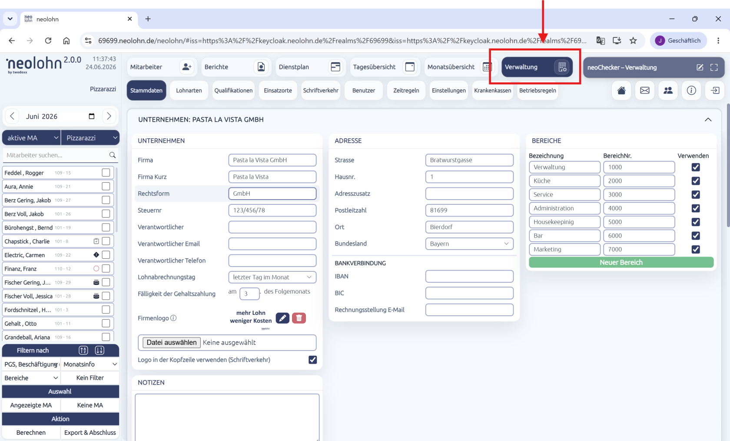Click the green Neuer Bereich button
The width and height of the screenshot is (730, 441).
[x=621, y=262]
